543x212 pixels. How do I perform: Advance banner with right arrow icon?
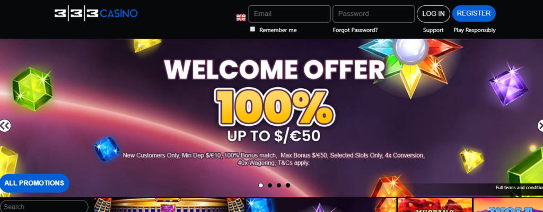pyautogui.click(x=540, y=126)
